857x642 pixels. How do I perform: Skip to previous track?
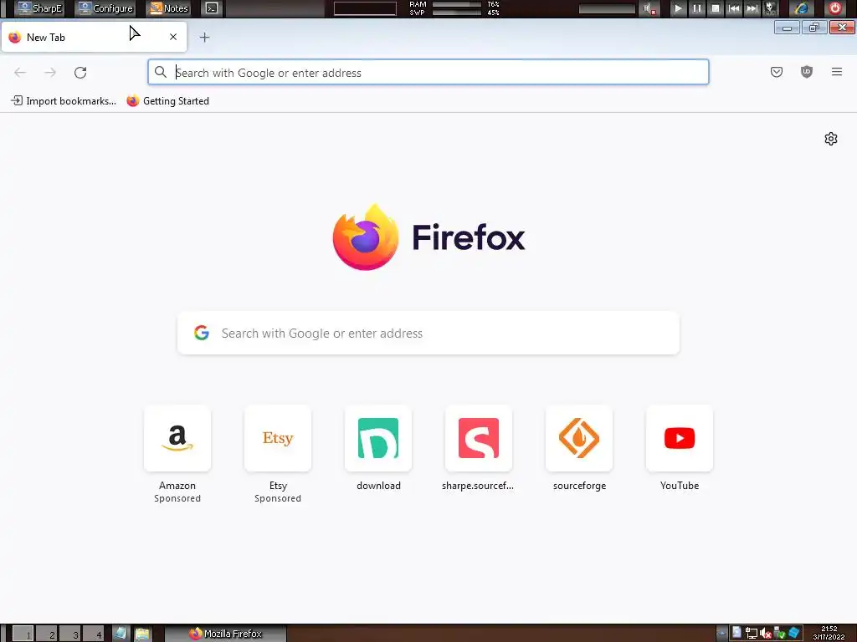coord(734,8)
